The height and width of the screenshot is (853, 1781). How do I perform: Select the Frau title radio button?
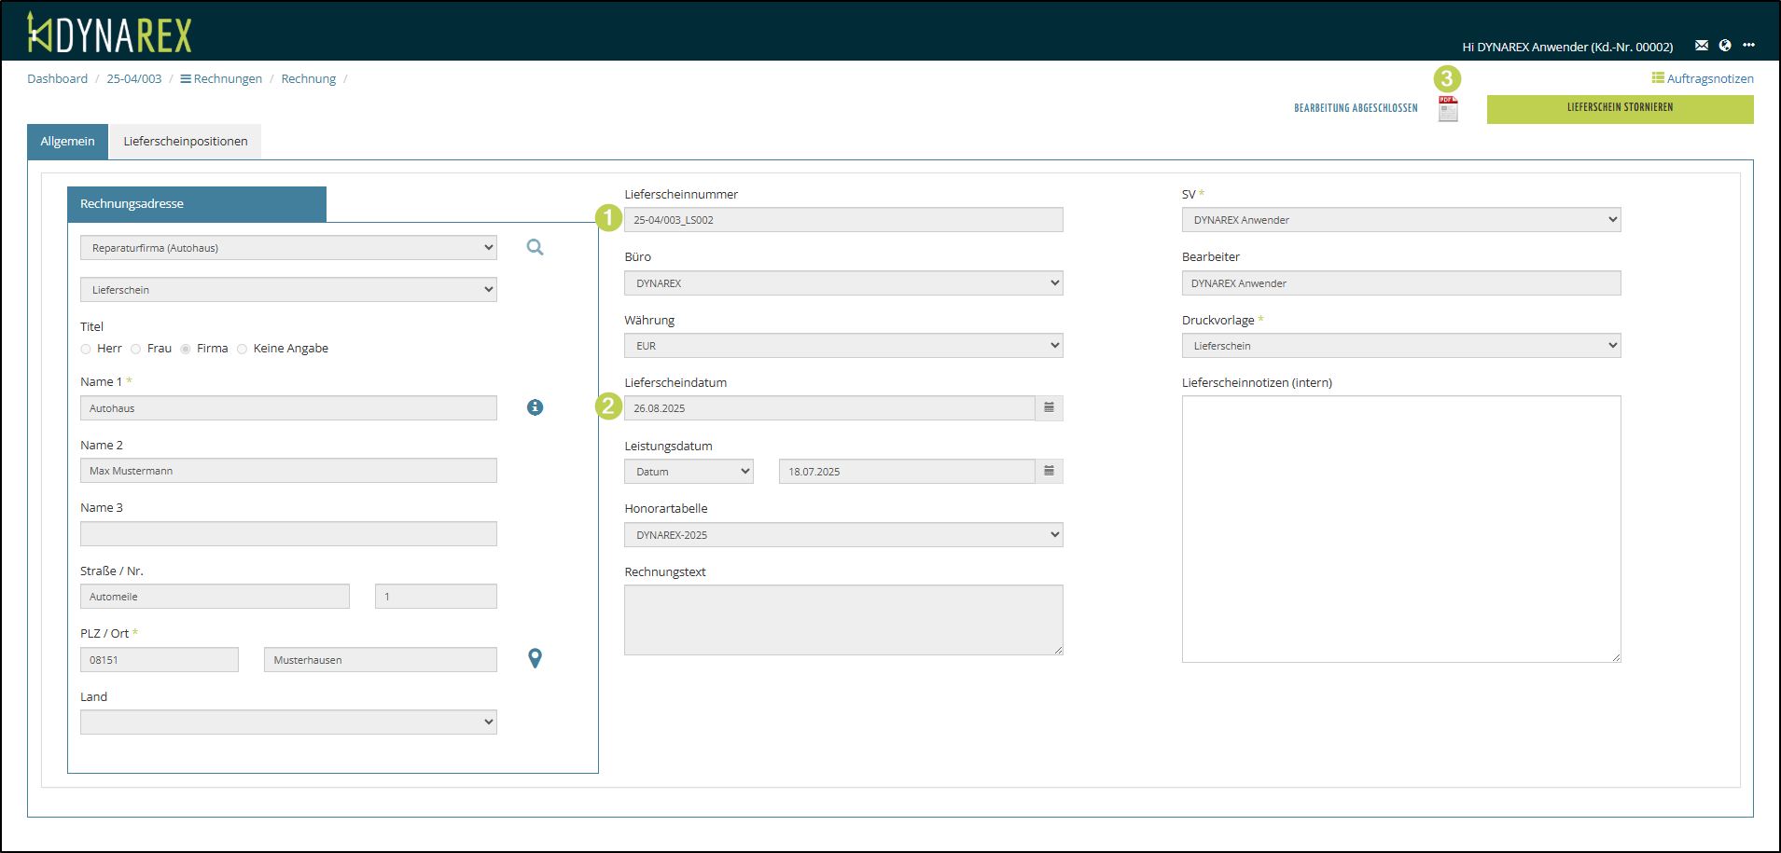136,349
